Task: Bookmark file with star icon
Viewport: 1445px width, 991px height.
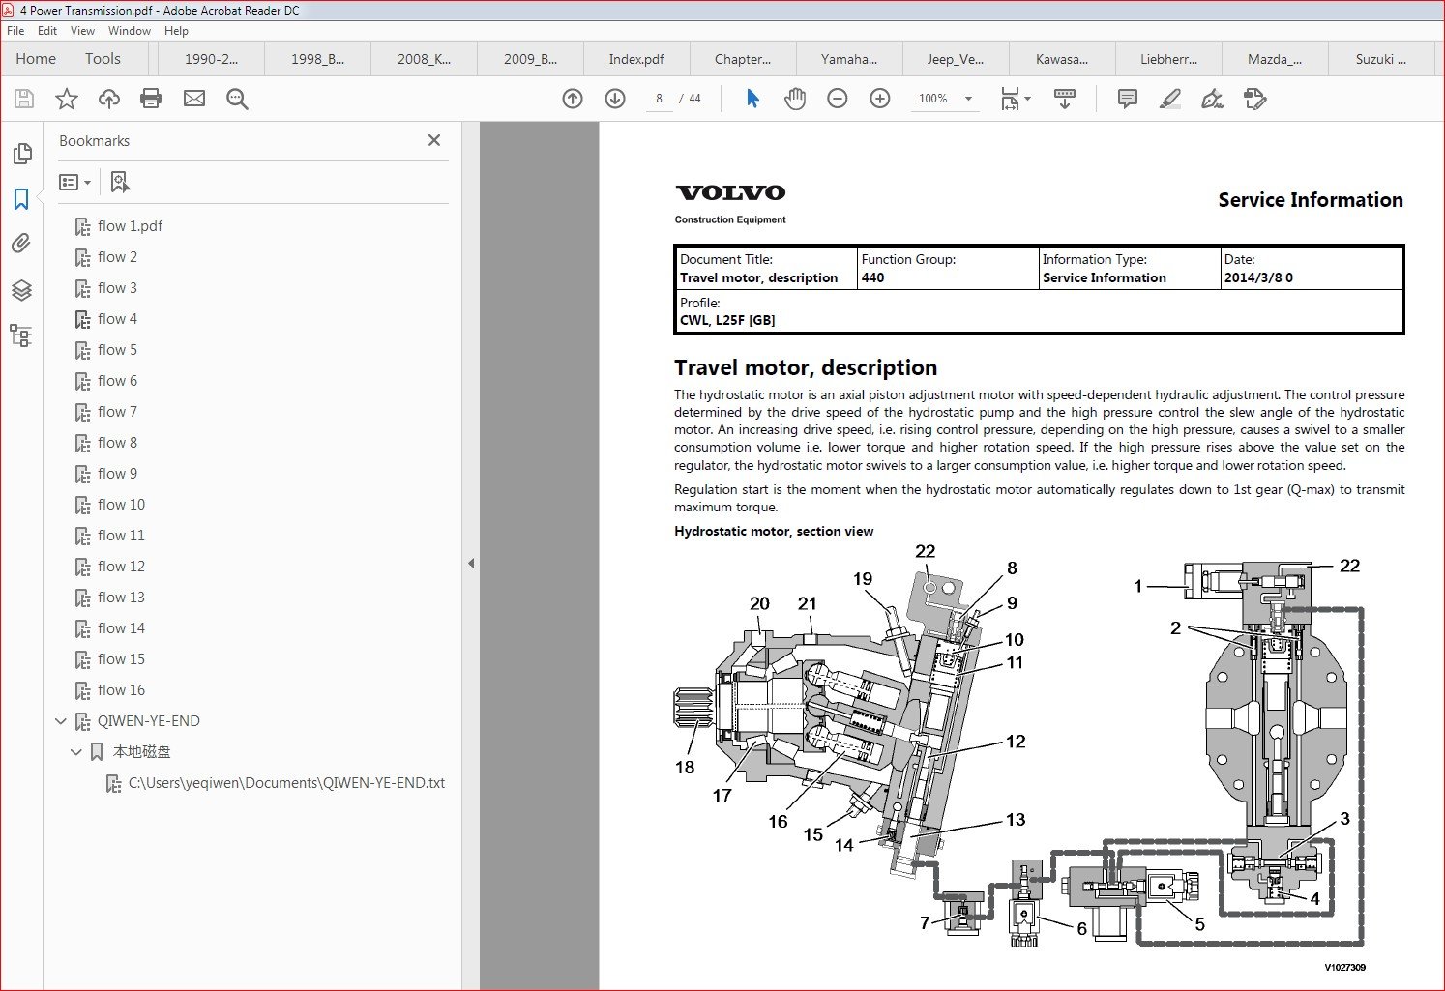Action: click(67, 99)
